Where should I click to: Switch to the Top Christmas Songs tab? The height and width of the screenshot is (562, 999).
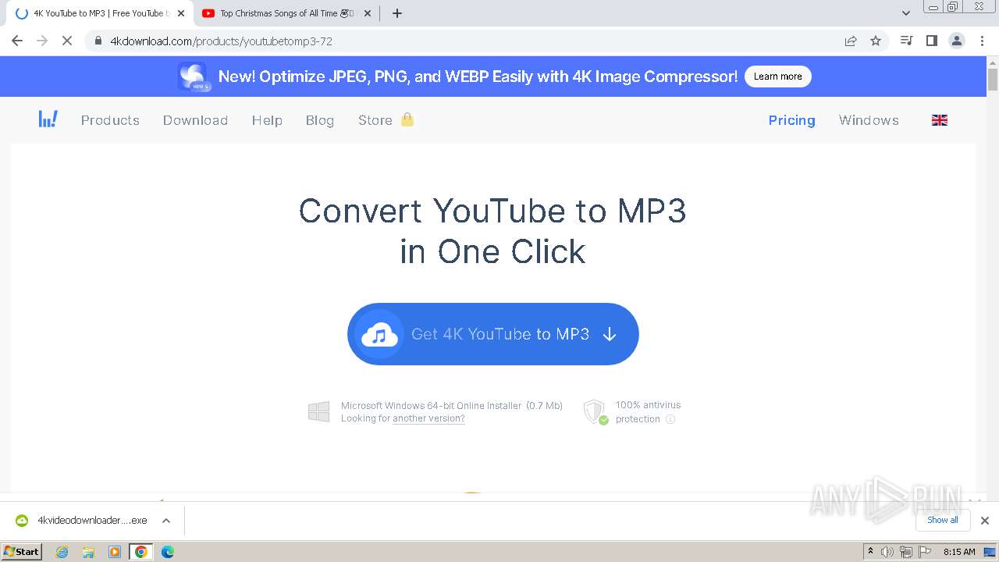[x=286, y=13]
